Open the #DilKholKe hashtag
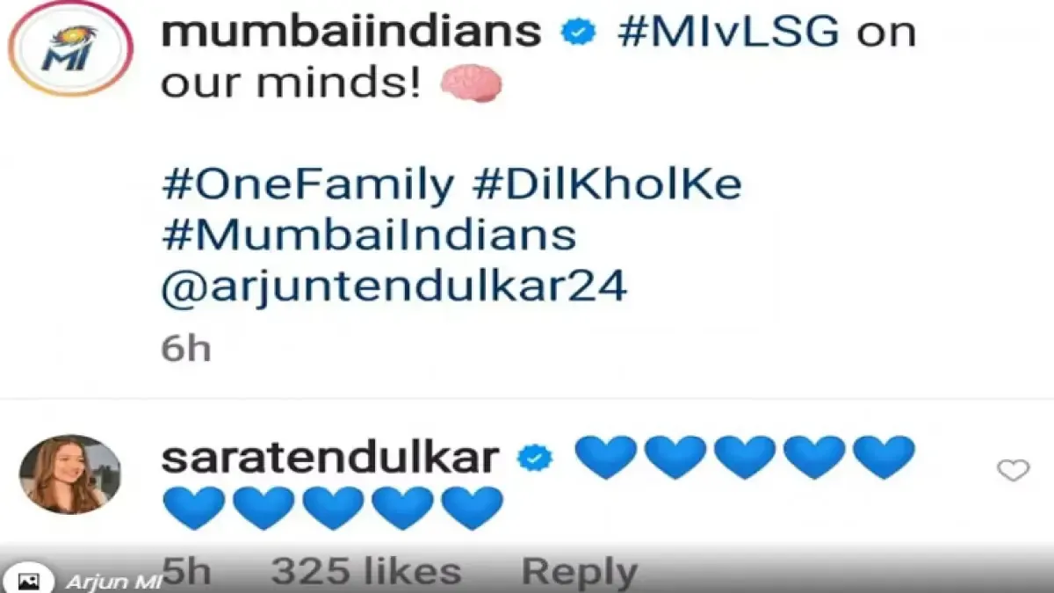The width and height of the screenshot is (1054, 593). tap(607, 186)
